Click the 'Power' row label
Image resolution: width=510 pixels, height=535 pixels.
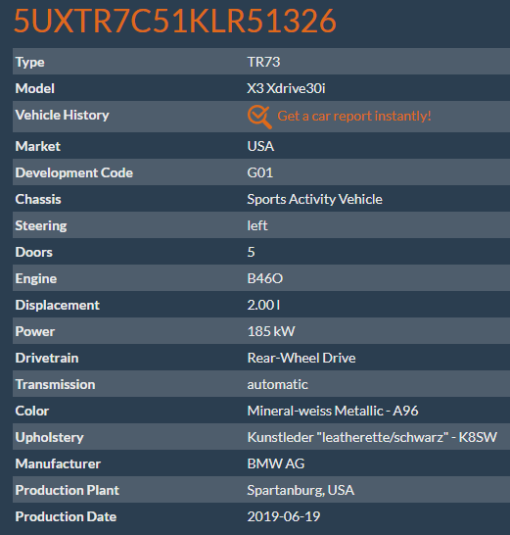tap(35, 331)
